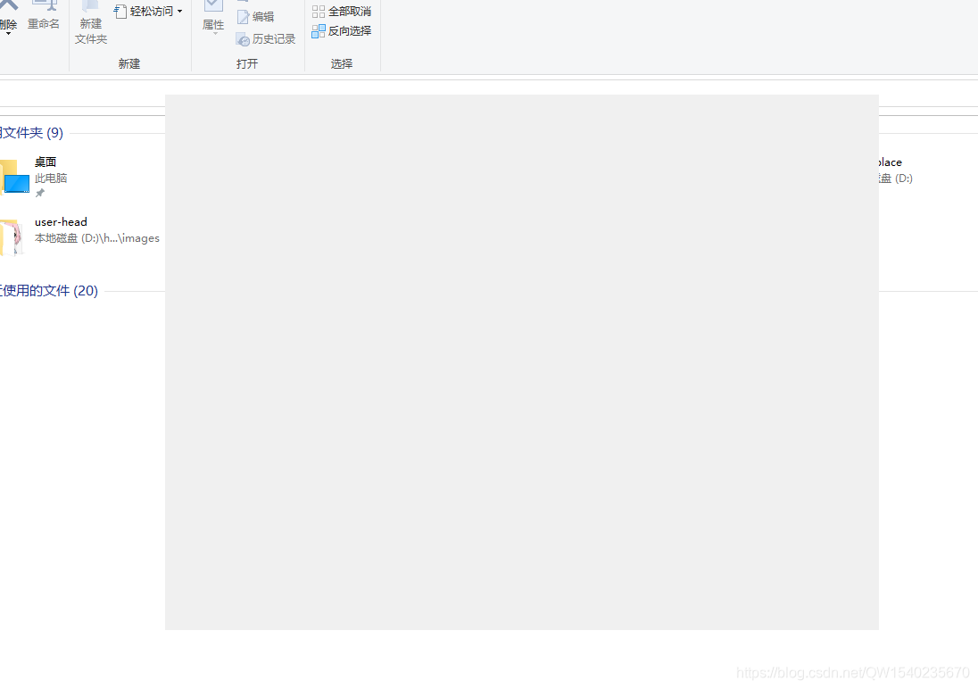Click the Delete (删除) dropdown arrow

pyautogui.click(x=8, y=34)
